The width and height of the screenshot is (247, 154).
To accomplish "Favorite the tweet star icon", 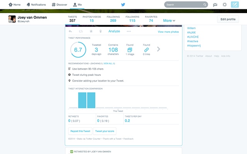I will click(x=91, y=31).
